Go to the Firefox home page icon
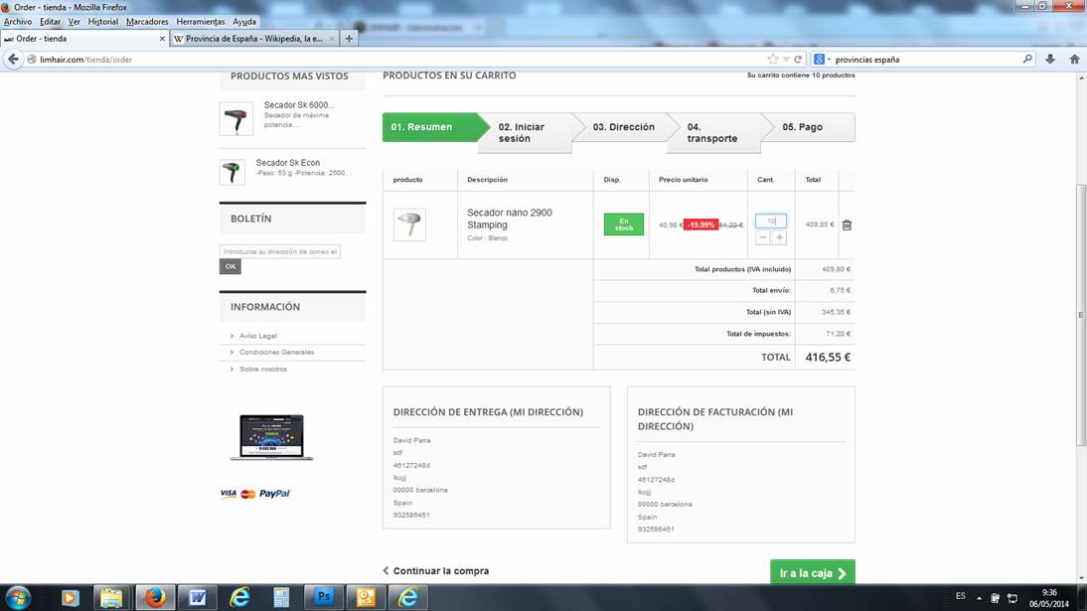 tap(1074, 60)
